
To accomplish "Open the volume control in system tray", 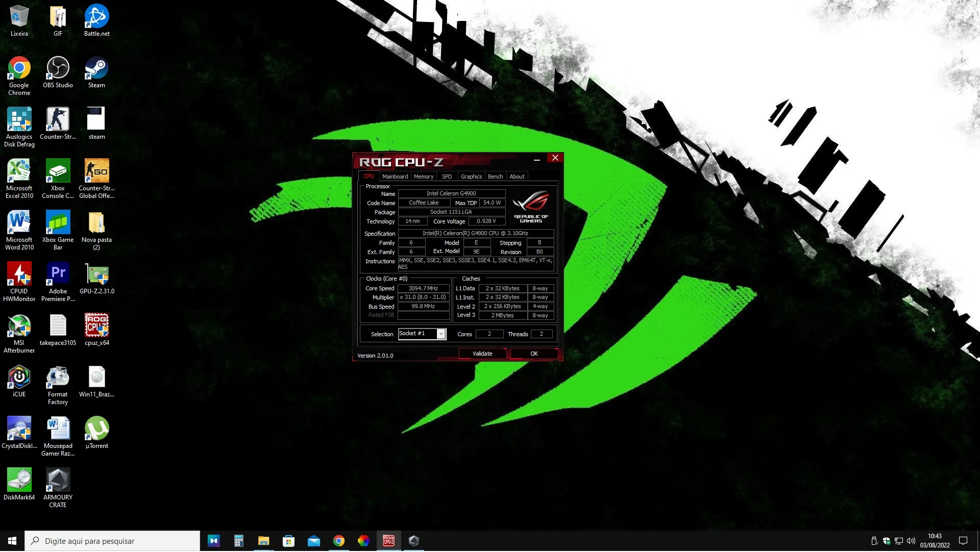I will click(911, 541).
